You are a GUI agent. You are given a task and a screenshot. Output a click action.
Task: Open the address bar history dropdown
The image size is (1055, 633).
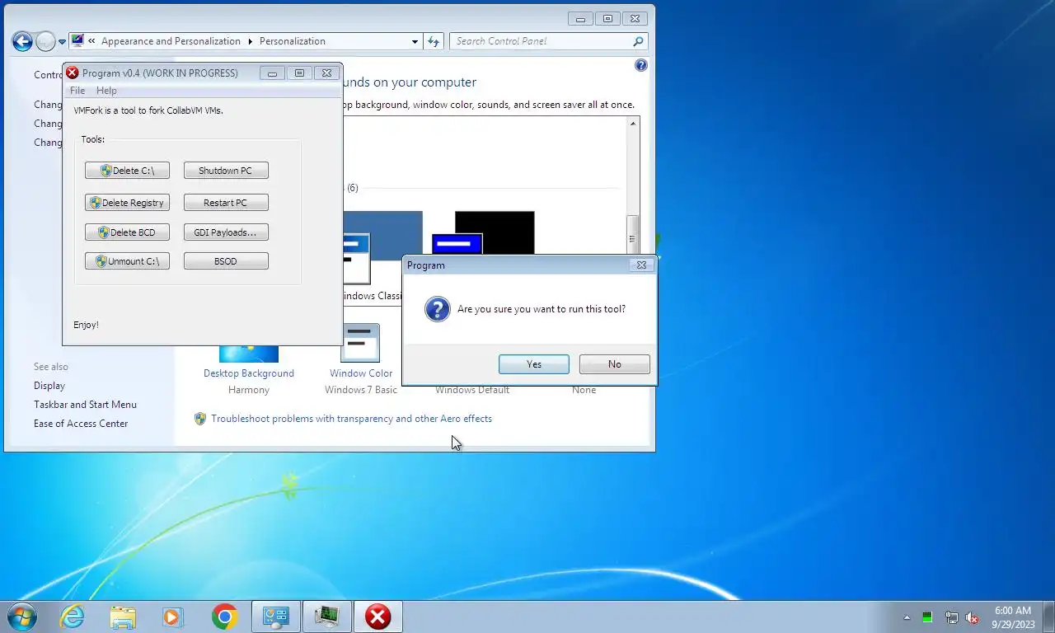point(415,41)
